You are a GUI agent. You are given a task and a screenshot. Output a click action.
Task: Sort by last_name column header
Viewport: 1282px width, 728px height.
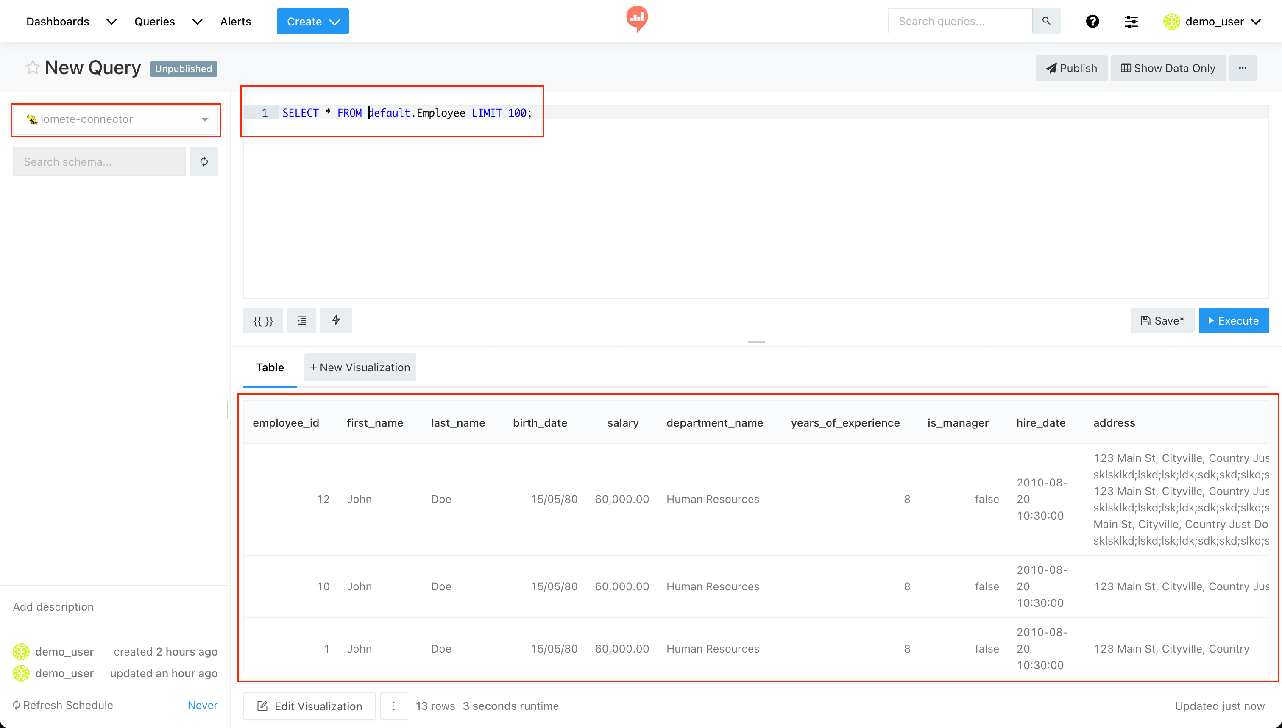tap(458, 422)
